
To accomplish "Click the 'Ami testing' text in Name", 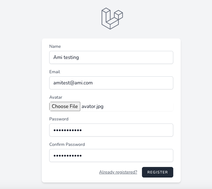I will click(x=66, y=57).
